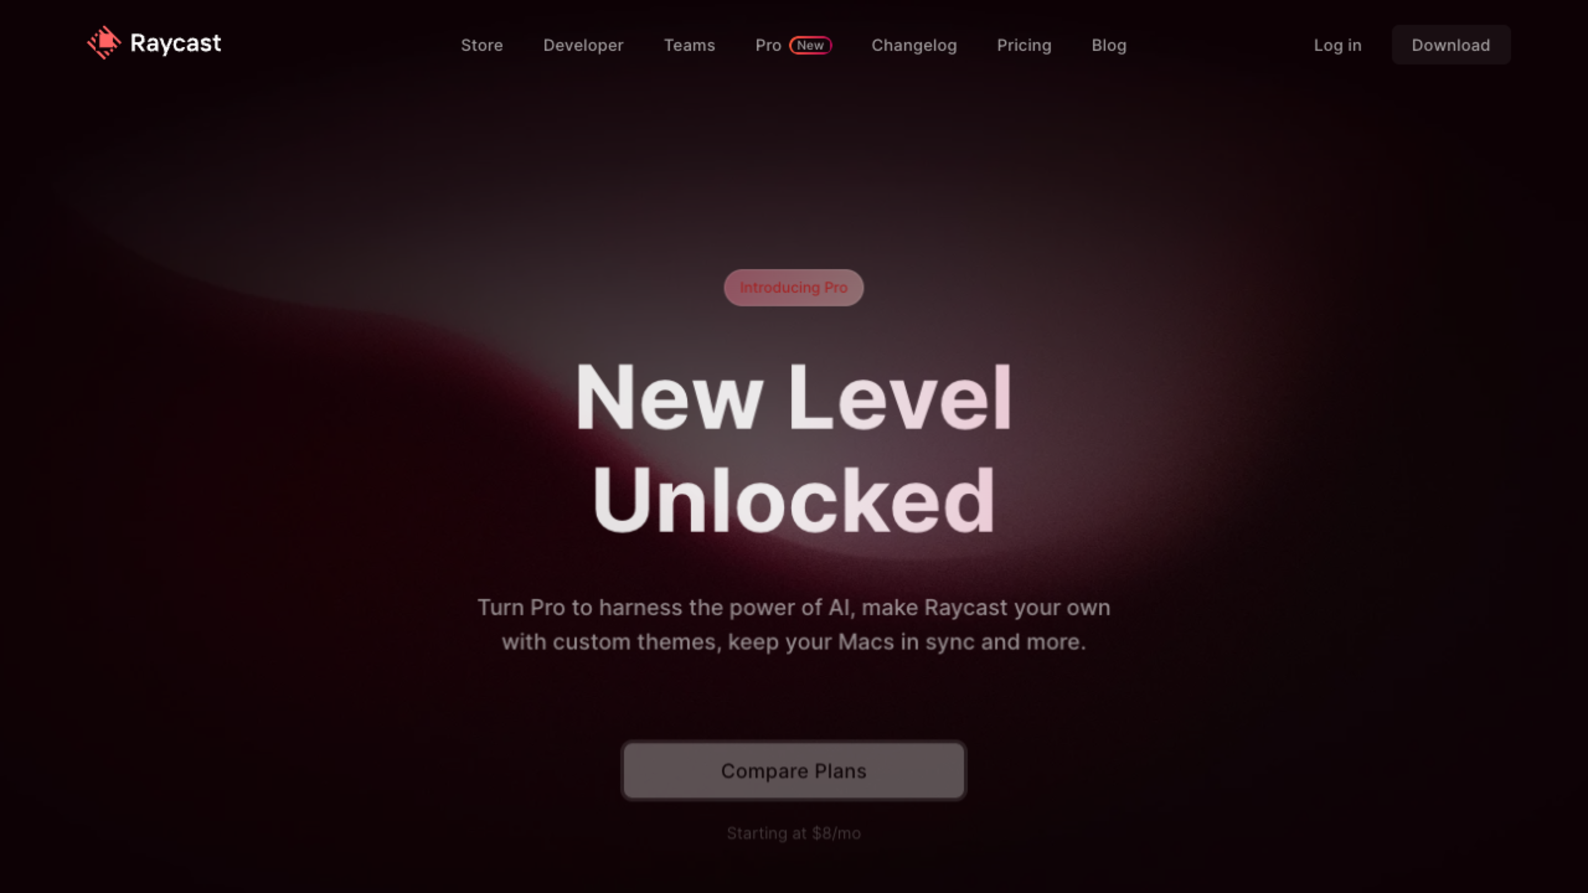The width and height of the screenshot is (1588, 893).
Task: Click the Log in link
Action: coord(1338,45)
